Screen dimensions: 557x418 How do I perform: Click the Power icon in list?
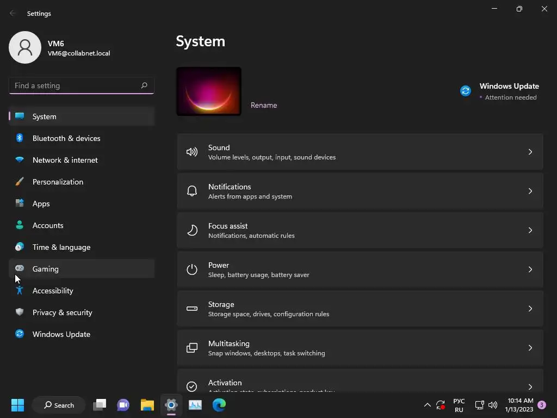(x=192, y=269)
